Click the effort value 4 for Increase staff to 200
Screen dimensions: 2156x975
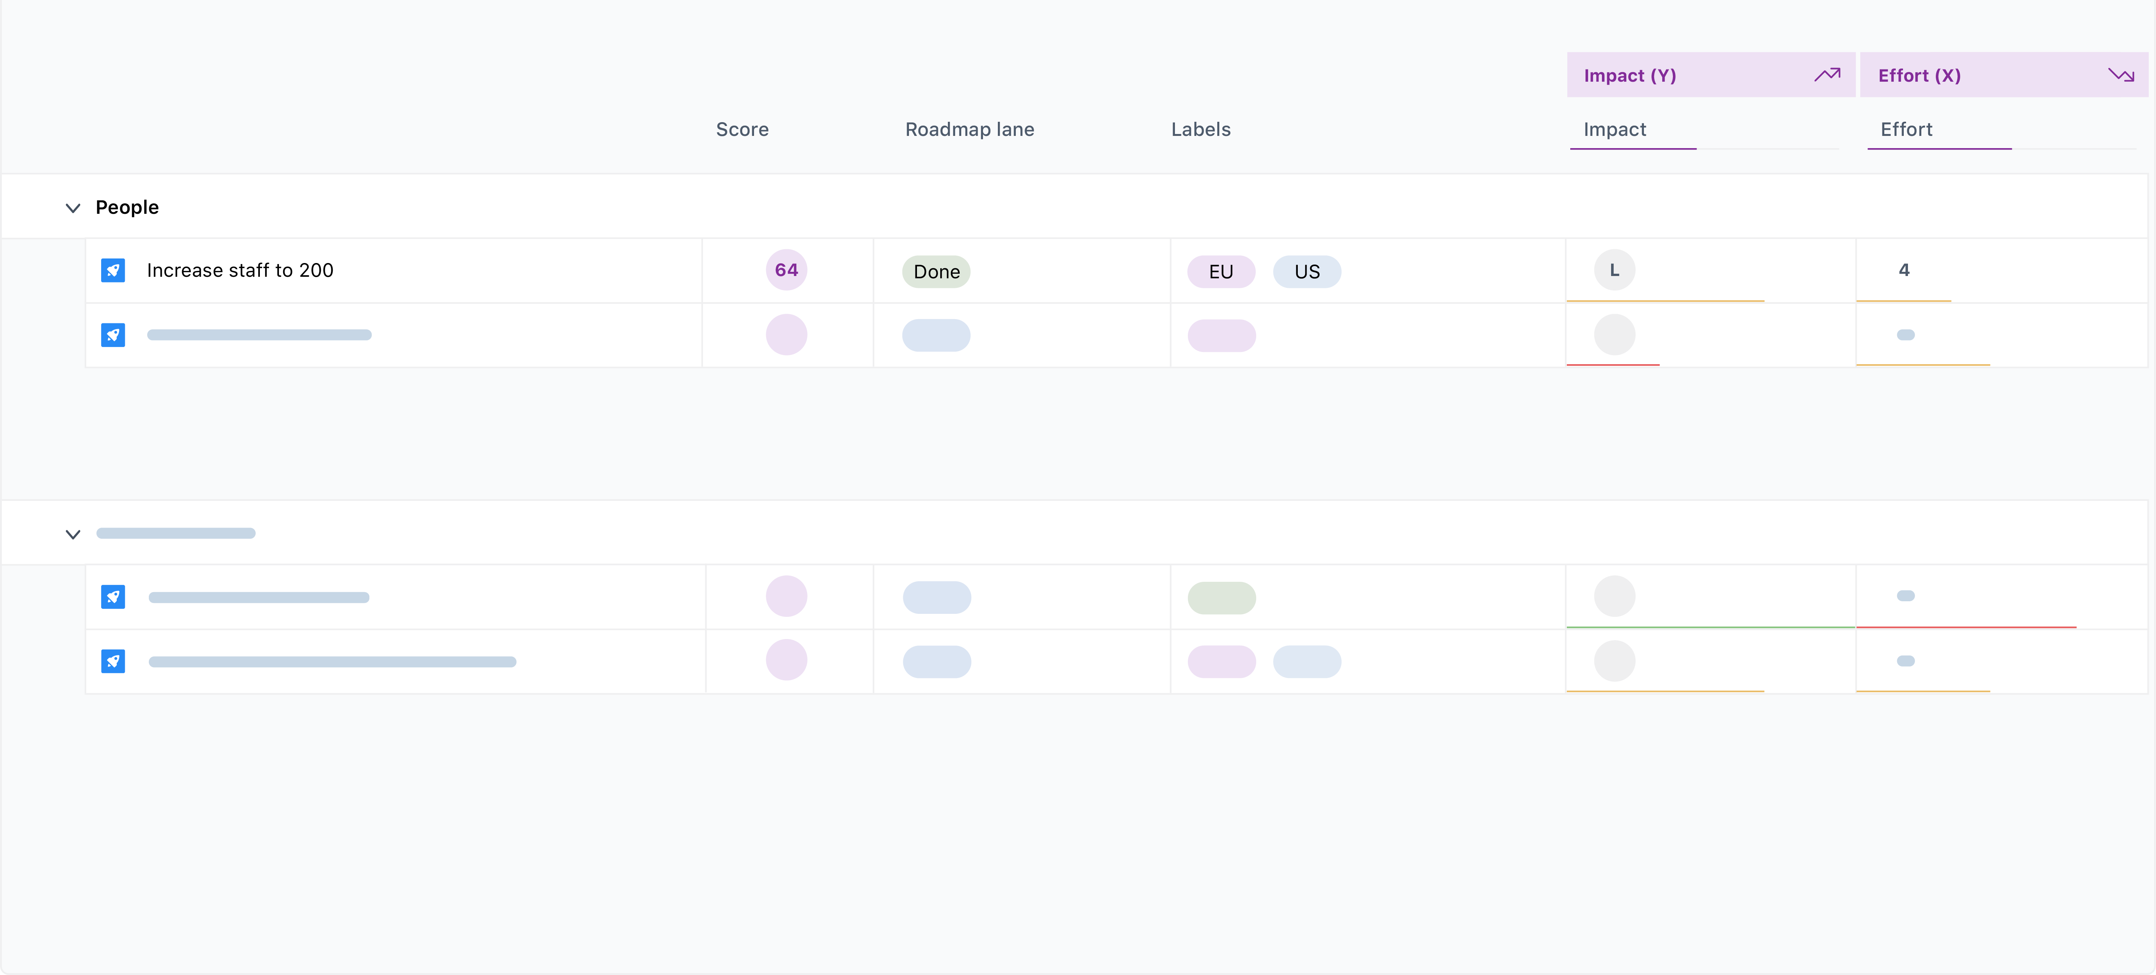click(x=1905, y=270)
